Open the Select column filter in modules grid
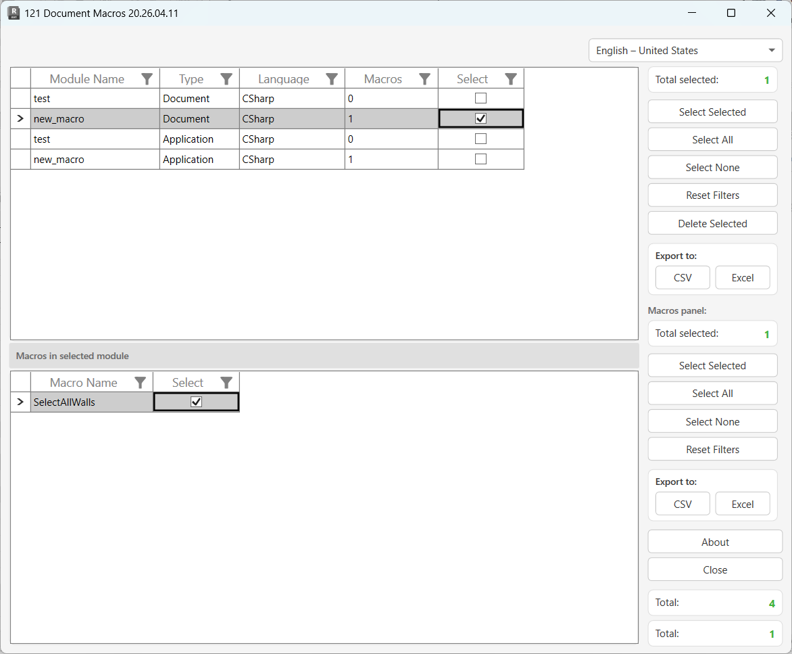Screen dimensions: 792x654 [x=510, y=78]
